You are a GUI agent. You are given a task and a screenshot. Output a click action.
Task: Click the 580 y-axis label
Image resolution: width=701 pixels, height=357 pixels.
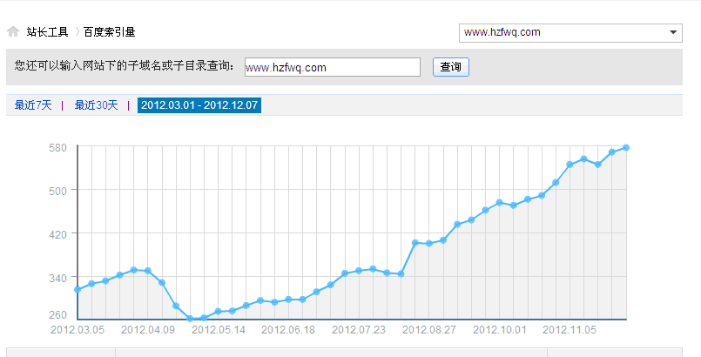tap(57, 147)
